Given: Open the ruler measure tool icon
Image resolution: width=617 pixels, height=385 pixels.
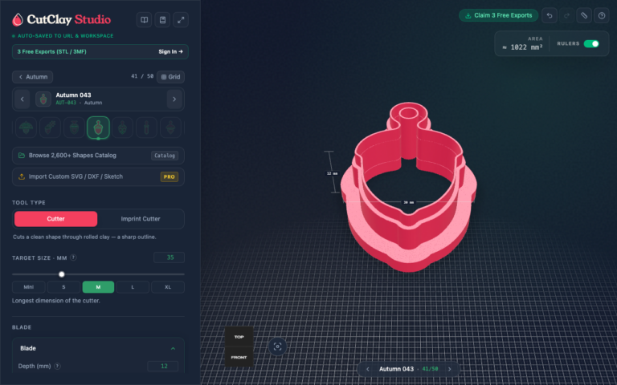Looking at the screenshot, I should tap(584, 16).
